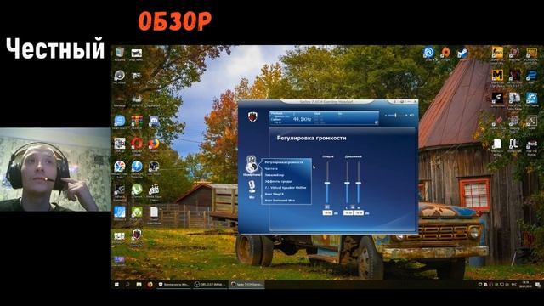Open the orange Origin shortcut at the top right

click(x=445, y=54)
